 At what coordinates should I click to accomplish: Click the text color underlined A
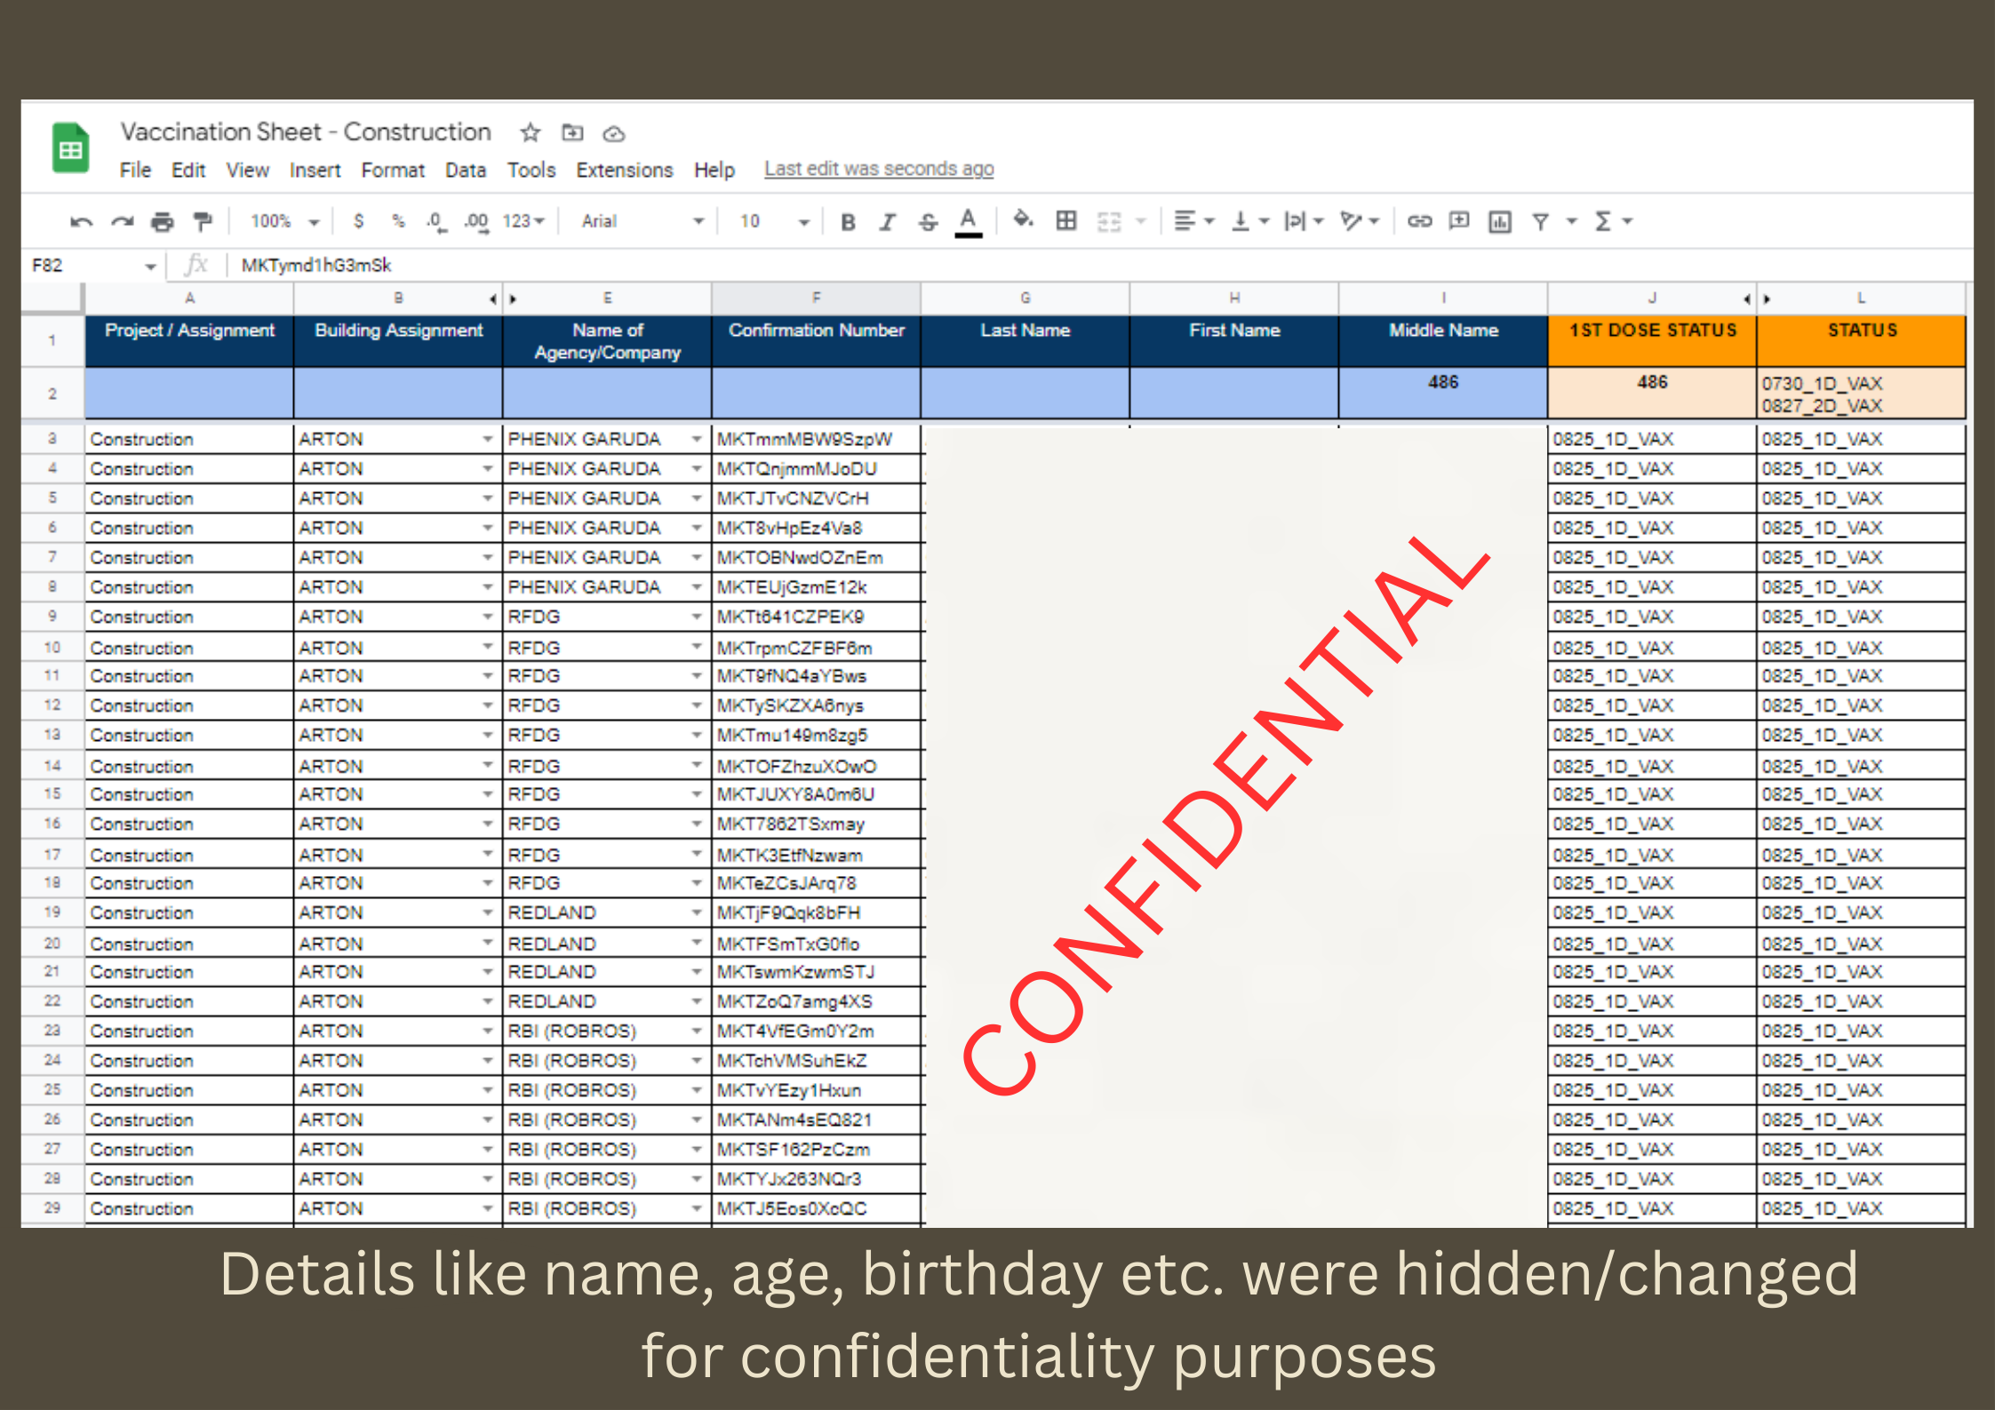tap(969, 221)
